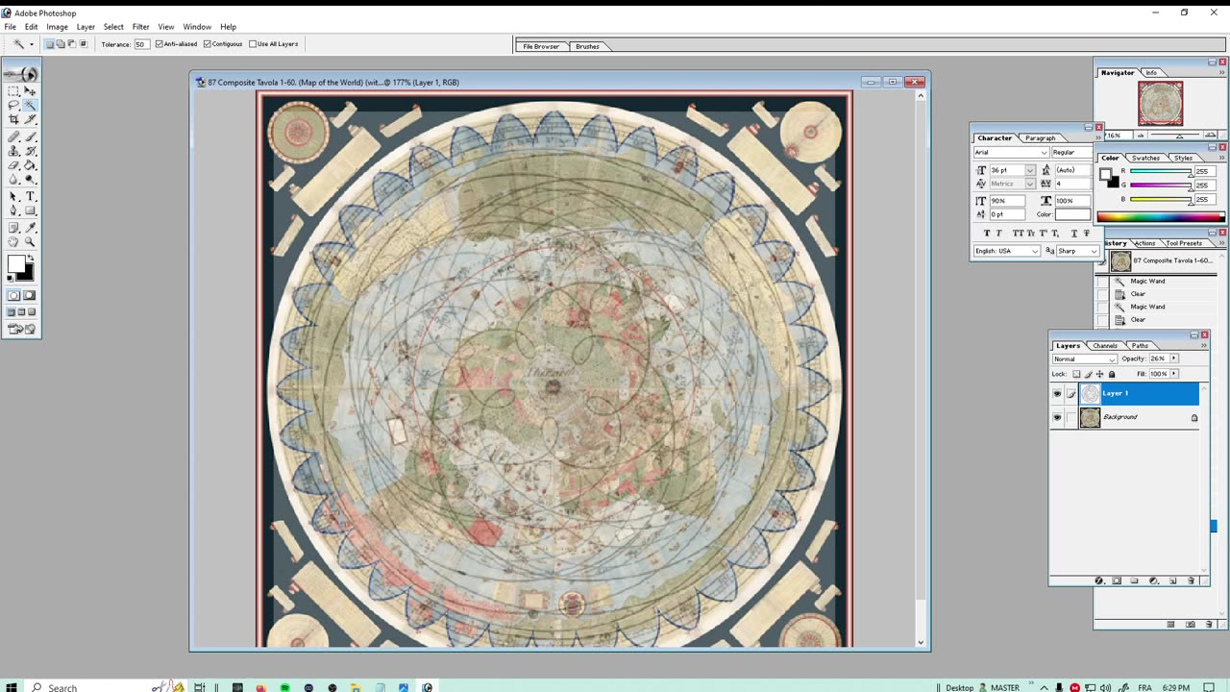1230x692 pixels.
Task: Switch foreground and background colors
Action: coord(31,258)
